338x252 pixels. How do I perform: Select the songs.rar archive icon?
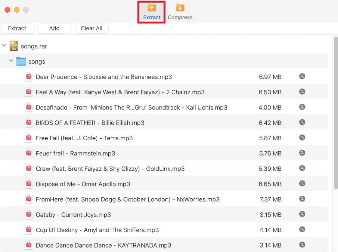point(13,46)
